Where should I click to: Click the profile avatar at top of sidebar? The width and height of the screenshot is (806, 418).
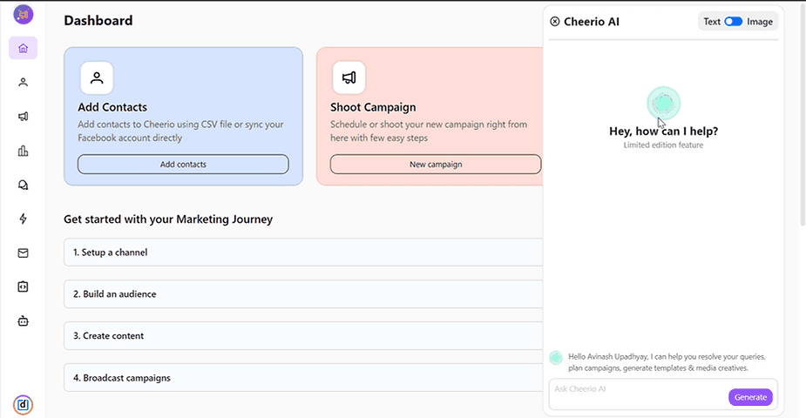click(23, 15)
